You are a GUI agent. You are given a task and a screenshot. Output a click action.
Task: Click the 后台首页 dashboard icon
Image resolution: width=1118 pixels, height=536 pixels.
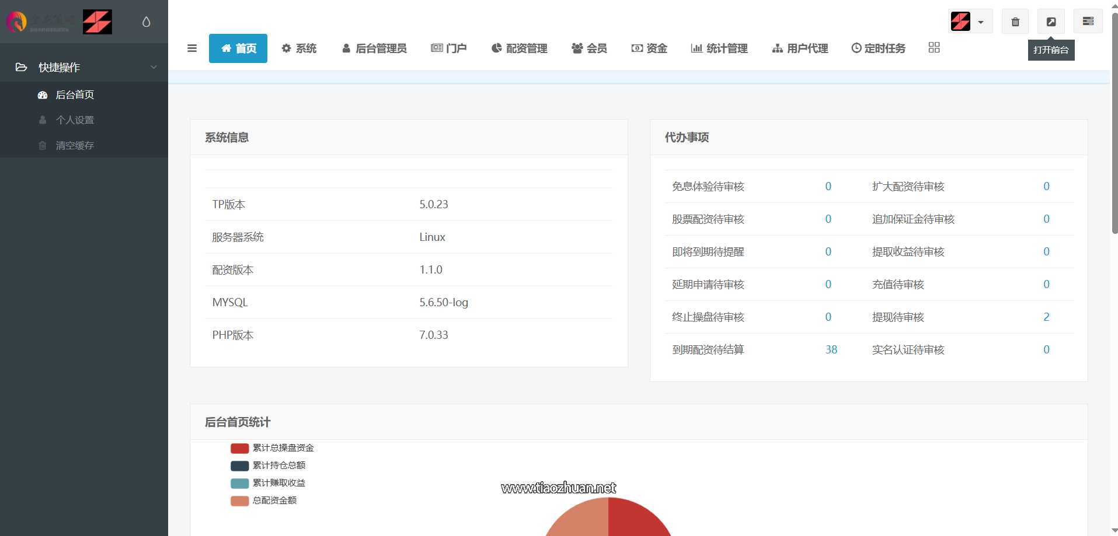(42, 94)
